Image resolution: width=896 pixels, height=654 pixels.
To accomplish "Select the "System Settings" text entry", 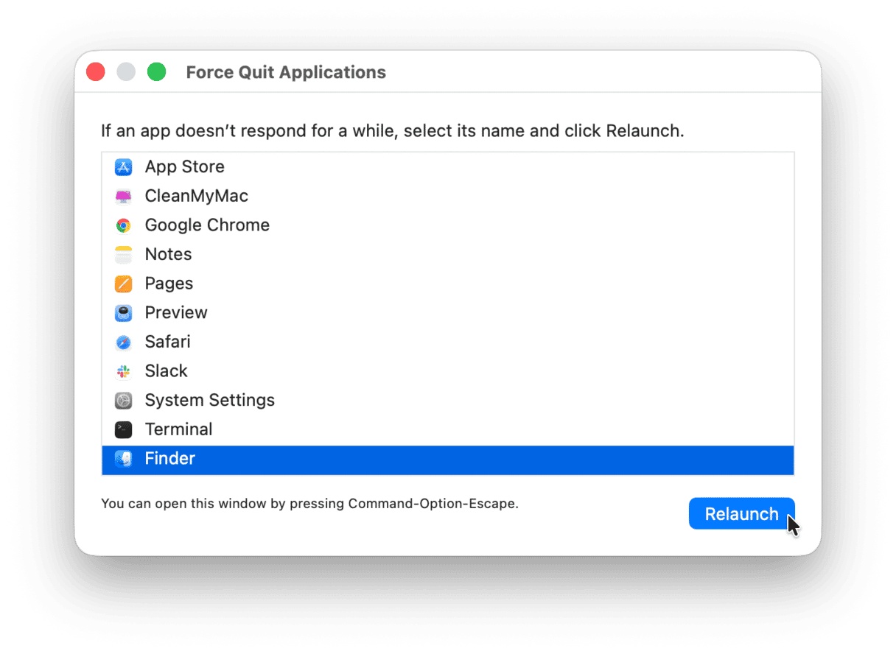I will pos(209,400).
